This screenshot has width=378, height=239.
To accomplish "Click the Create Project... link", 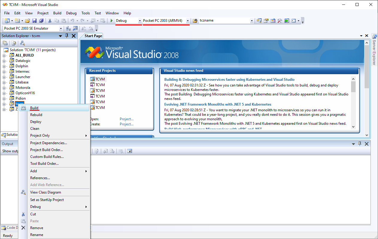I will pyautogui.click(x=127, y=124).
